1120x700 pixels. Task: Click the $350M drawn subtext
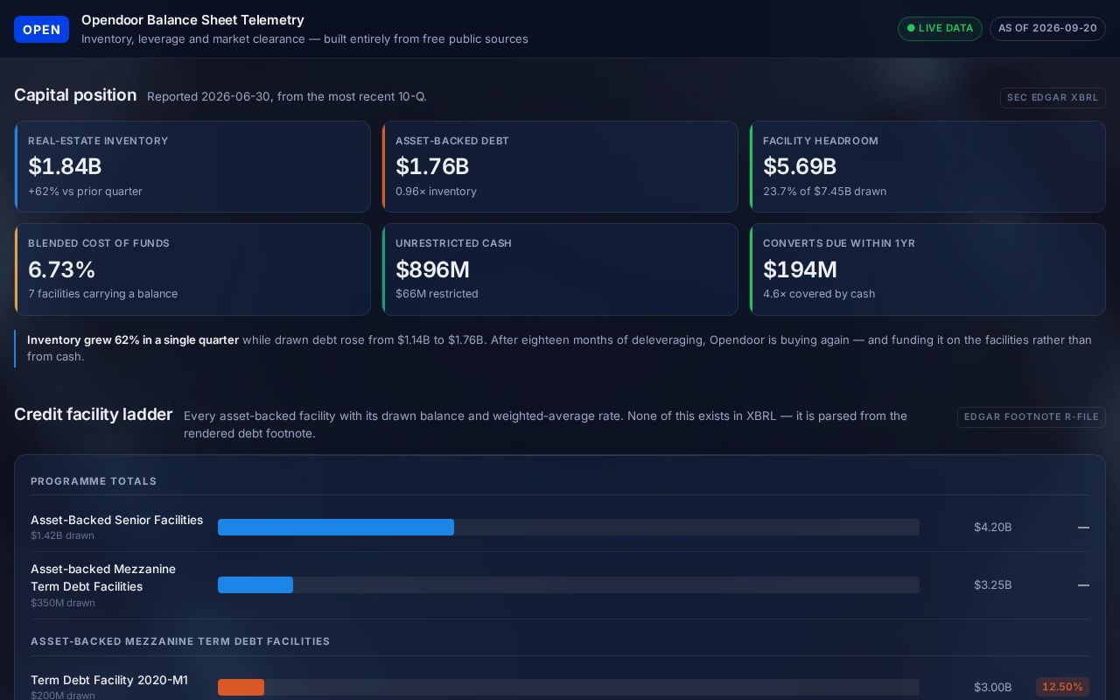click(63, 603)
